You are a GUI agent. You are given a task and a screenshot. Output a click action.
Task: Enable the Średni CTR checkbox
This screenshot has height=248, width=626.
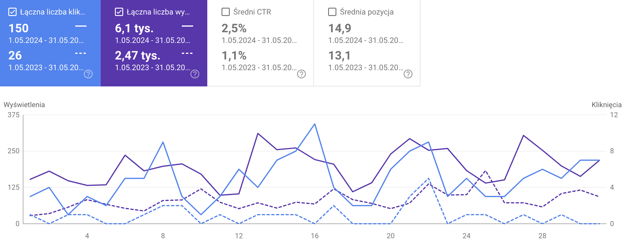226,12
